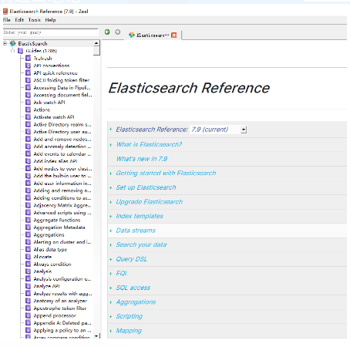Expand the Set up Elasticsearch section
The image size is (350, 347).
[x=111, y=188]
